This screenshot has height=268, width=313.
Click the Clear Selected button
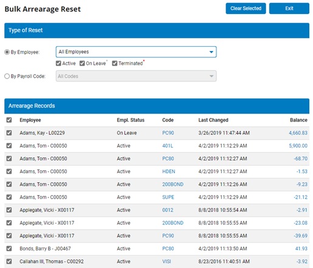click(x=246, y=9)
